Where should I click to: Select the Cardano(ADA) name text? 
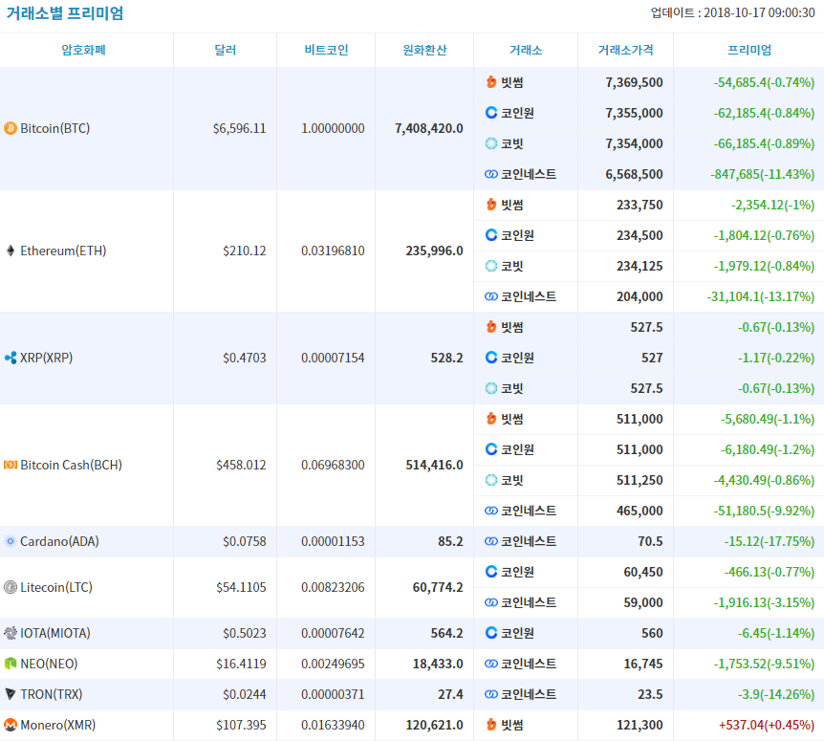click(x=59, y=541)
